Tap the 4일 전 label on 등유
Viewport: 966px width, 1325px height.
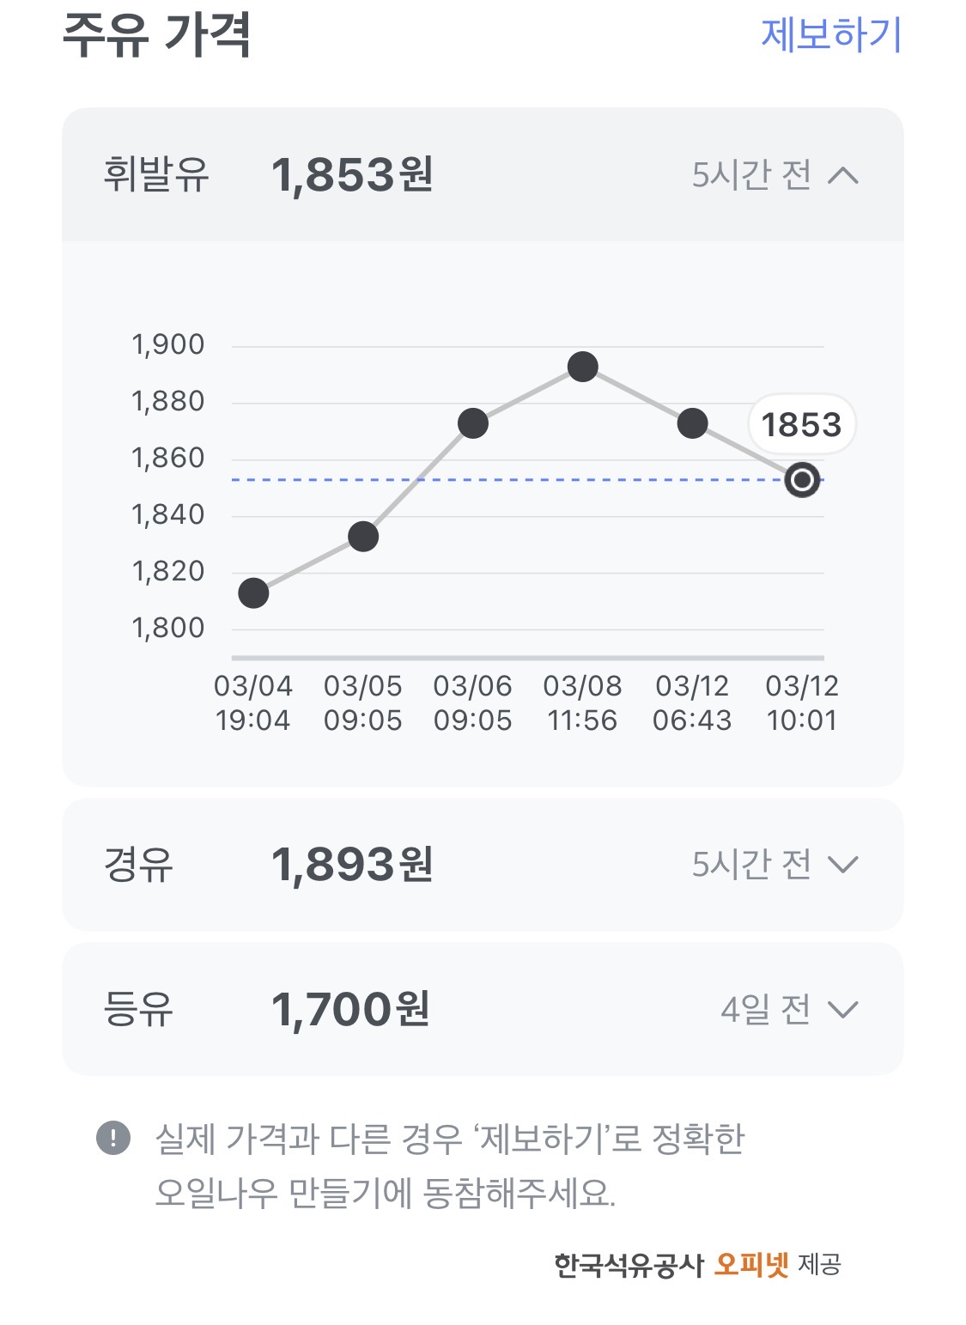click(766, 1010)
